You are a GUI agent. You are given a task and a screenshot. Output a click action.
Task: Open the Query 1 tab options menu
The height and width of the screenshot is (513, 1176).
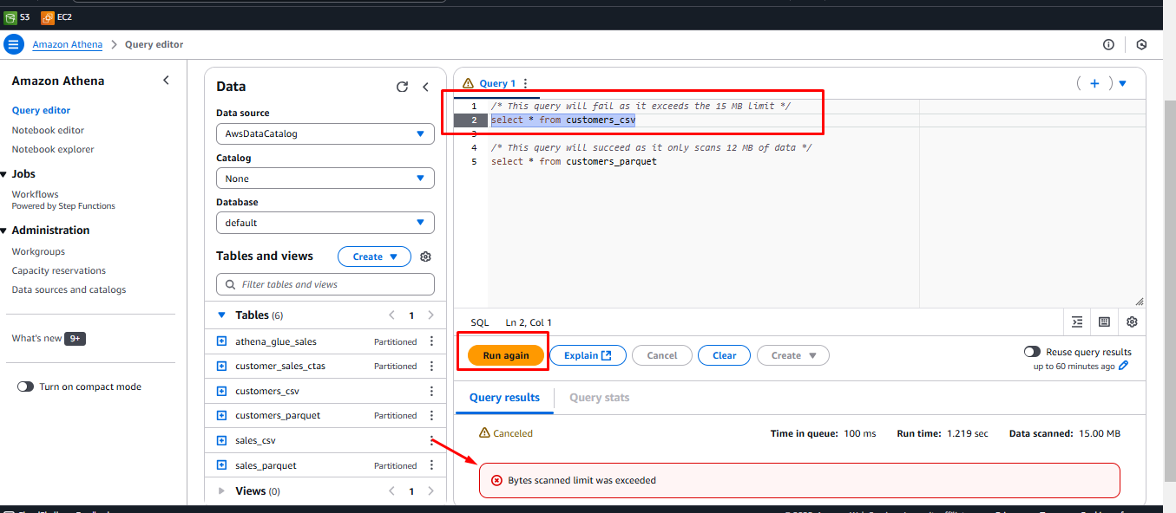coord(525,83)
